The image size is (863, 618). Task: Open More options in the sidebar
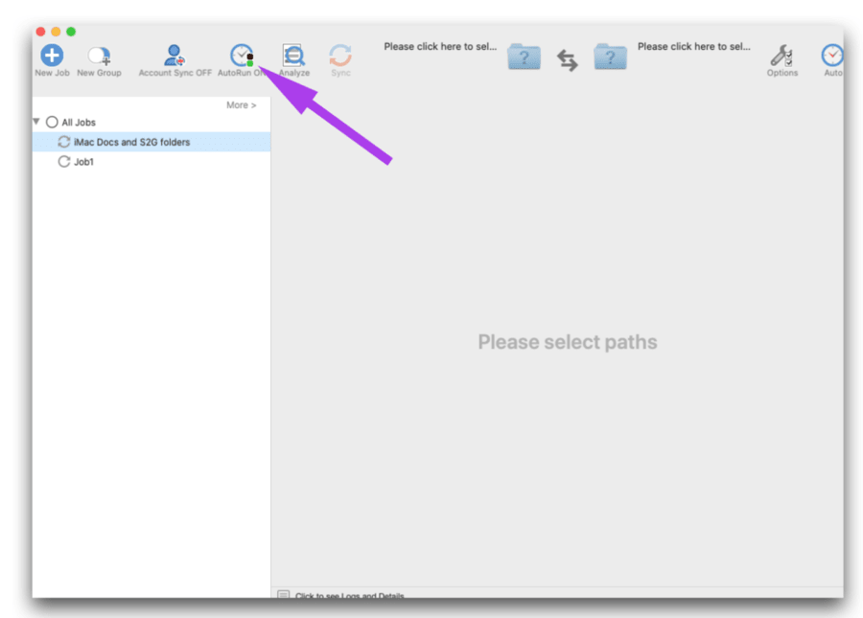point(242,105)
